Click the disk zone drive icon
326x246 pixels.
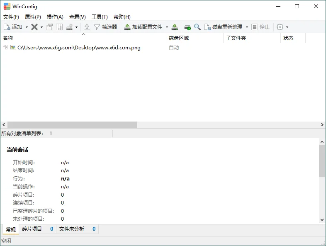(x=69, y=27)
